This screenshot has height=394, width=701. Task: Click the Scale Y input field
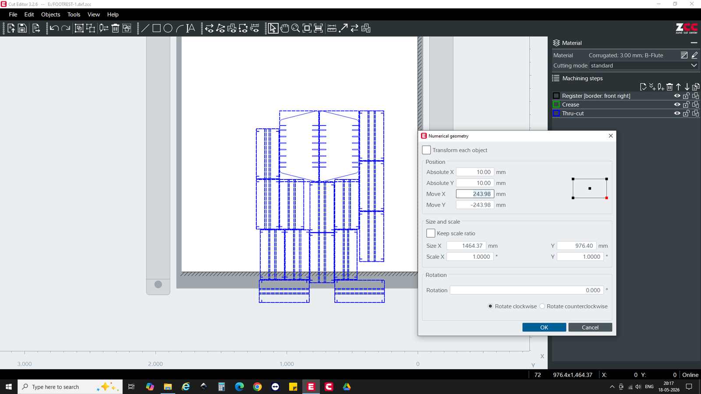(x=580, y=257)
